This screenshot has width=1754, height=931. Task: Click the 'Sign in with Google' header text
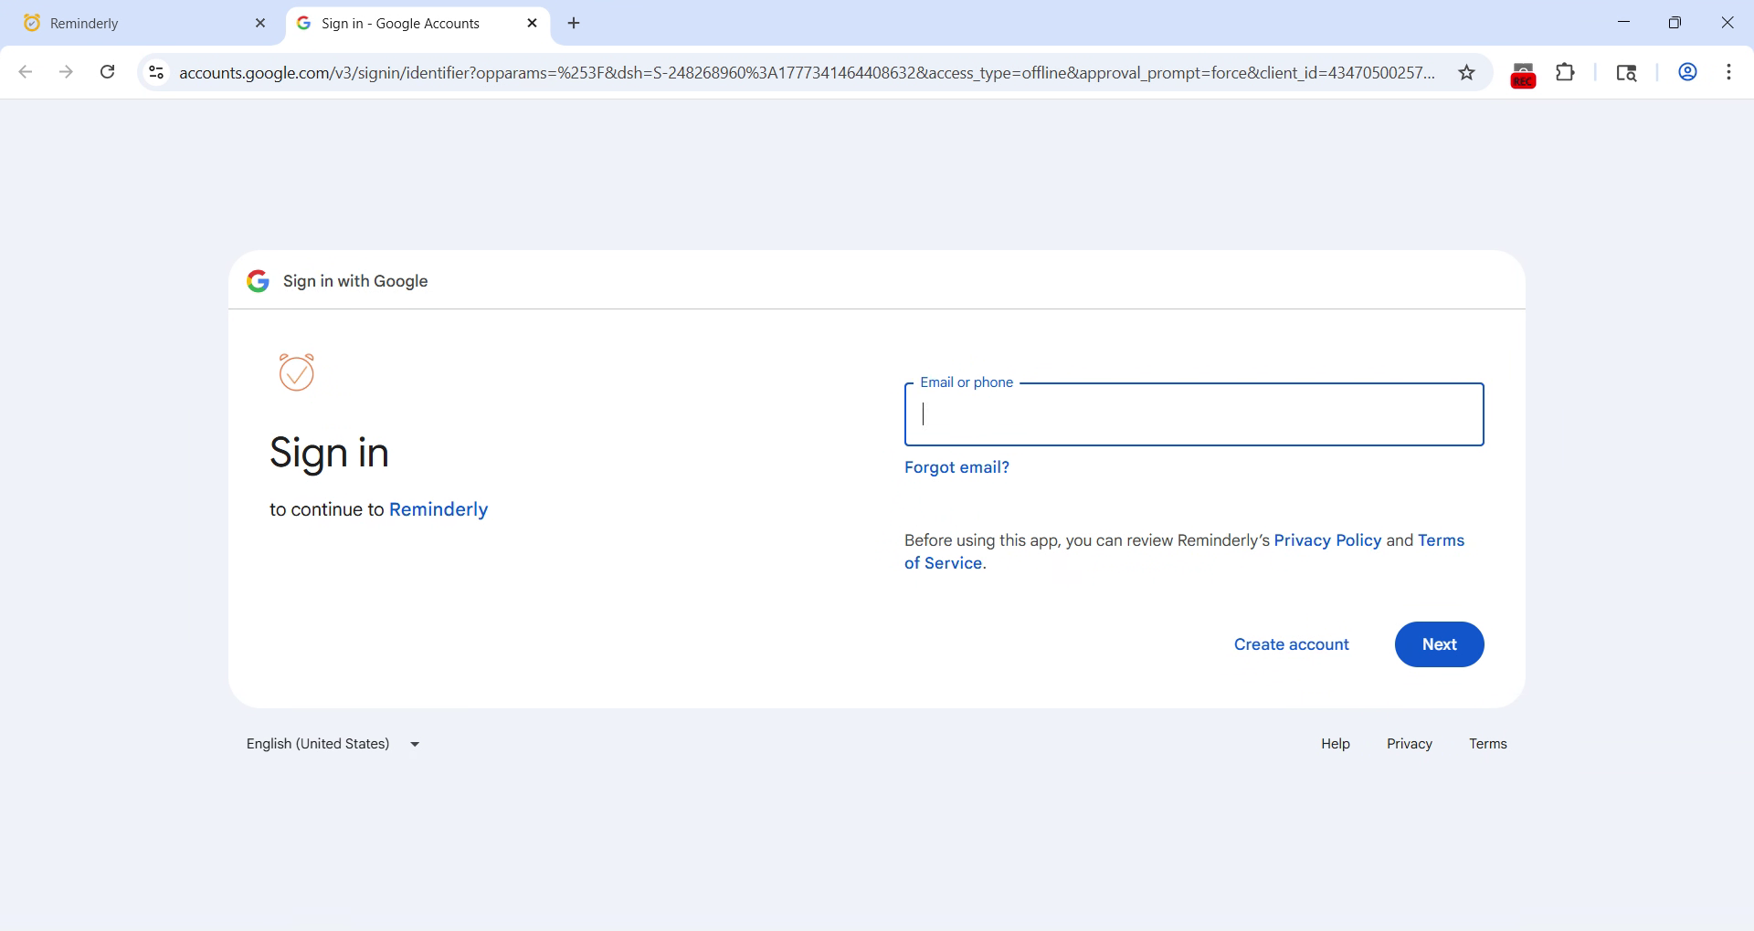pos(355,281)
